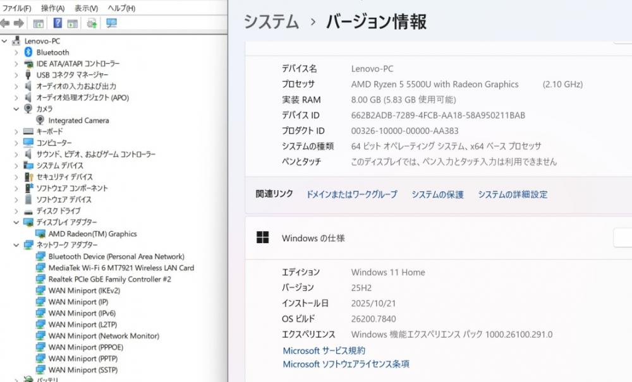Click the Forward arrow in toolbar
Viewport: 632px width, 382px height.
(x=18, y=23)
